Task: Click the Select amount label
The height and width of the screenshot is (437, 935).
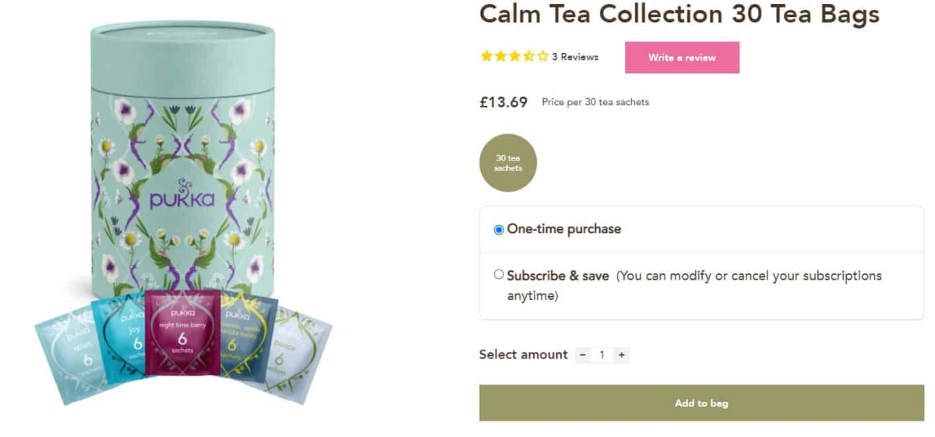Action: [523, 354]
